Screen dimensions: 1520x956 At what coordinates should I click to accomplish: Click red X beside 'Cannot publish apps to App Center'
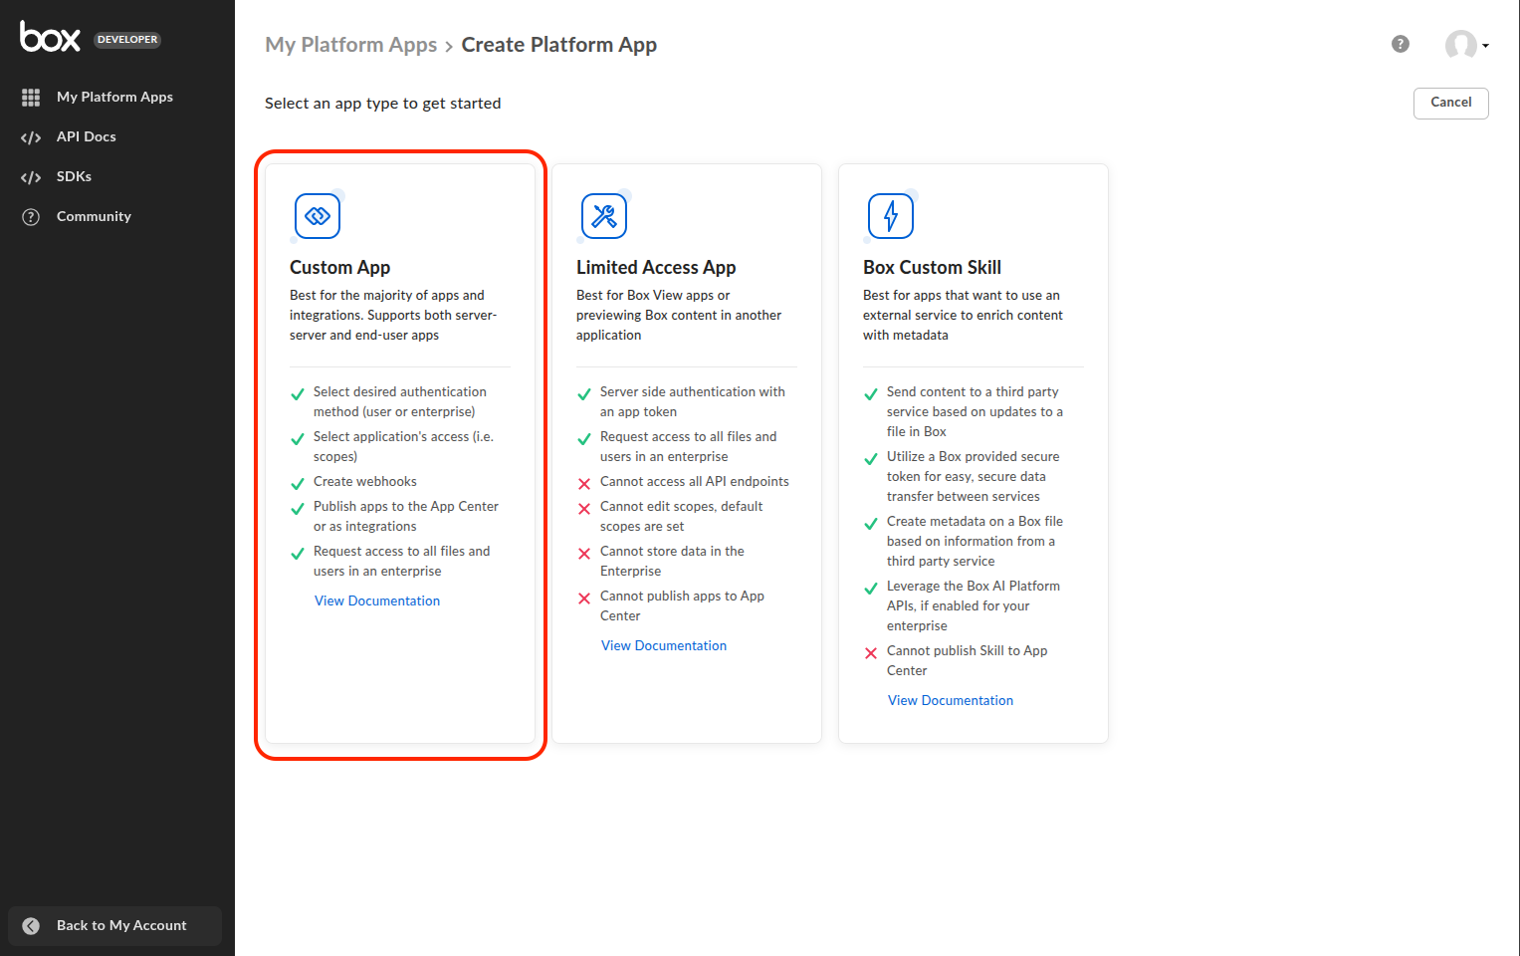pyautogui.click(x=584, y=598)
